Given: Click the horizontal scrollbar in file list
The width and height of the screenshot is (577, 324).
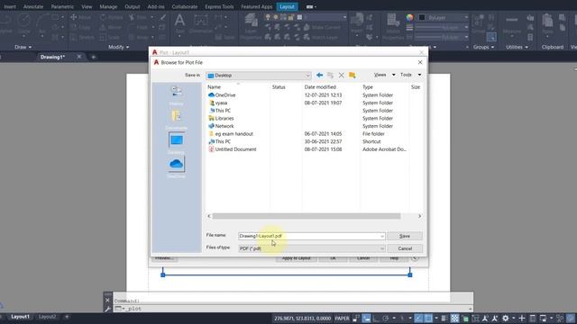Looking at the screenshot, I should (307, 216).
